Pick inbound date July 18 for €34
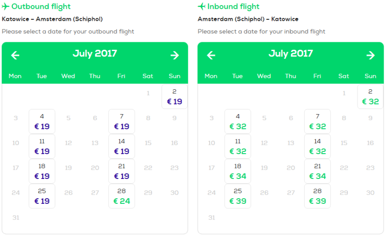The width and height of the screenshot is (386, 236). click(x=238, y=171)
